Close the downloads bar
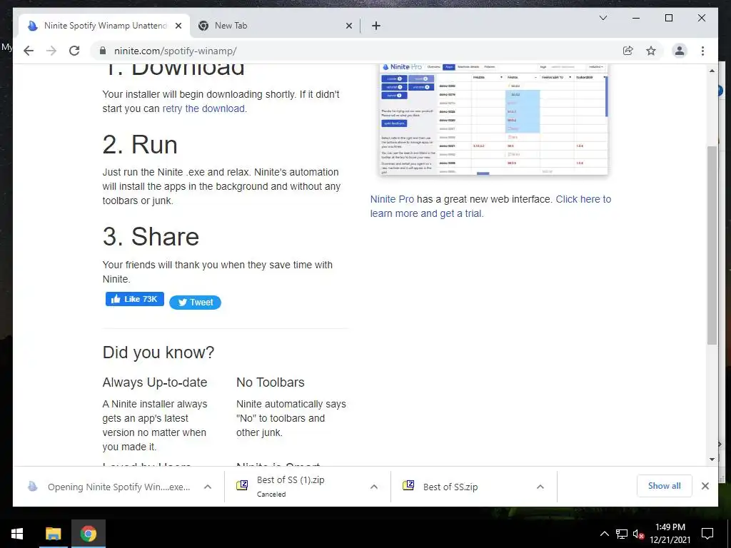The height and width of the screenshot is (548, 731). 705,486
